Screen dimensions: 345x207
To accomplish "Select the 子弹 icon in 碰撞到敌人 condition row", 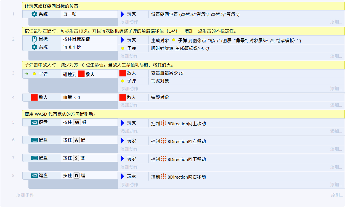I will [x=34, y=74].
